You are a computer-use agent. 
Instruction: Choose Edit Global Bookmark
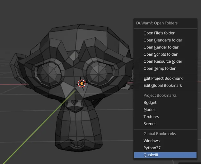click(x=165, y=86)
